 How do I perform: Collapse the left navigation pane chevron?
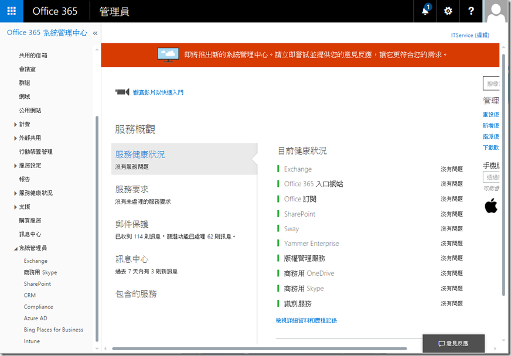point(95,33)
